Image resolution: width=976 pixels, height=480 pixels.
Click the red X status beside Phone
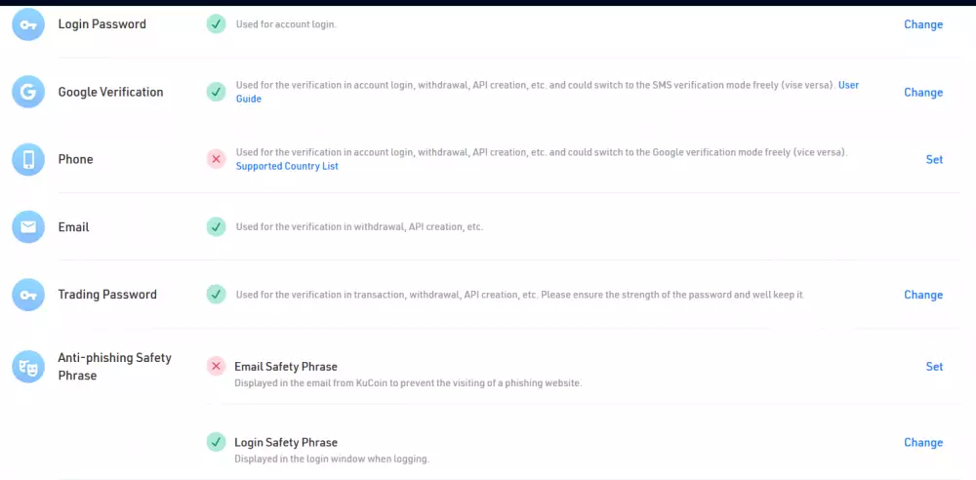coord(216,159)
